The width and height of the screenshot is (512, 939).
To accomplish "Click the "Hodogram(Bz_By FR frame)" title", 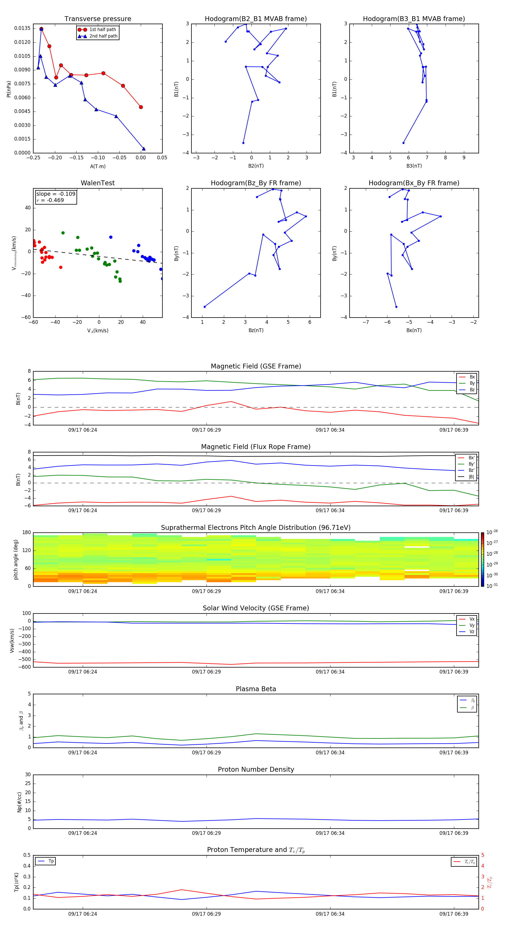I will point(256,183).
